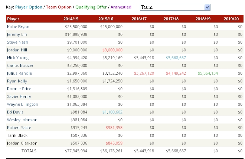Click Amnestied in the key
This screenshot has width=245, height=159.
[x=121, y=7]
